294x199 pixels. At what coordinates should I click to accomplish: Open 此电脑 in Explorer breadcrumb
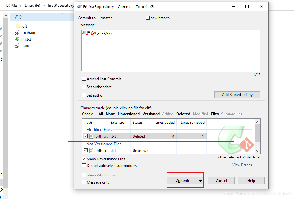point(11,6)
